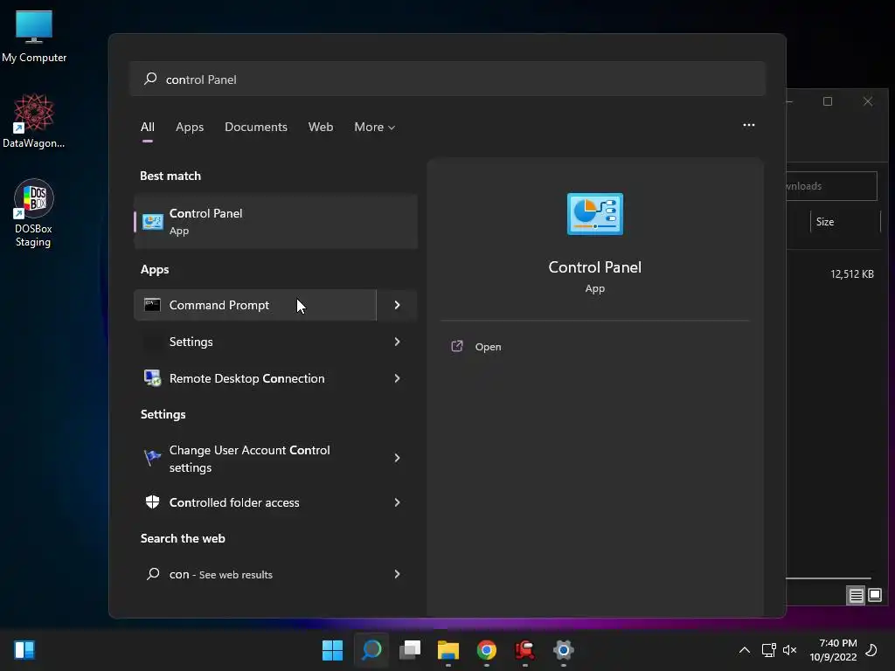This screenshot has height=671, width=895.
Task: Switch to the Web filter tab
Action: pos(321,128)
